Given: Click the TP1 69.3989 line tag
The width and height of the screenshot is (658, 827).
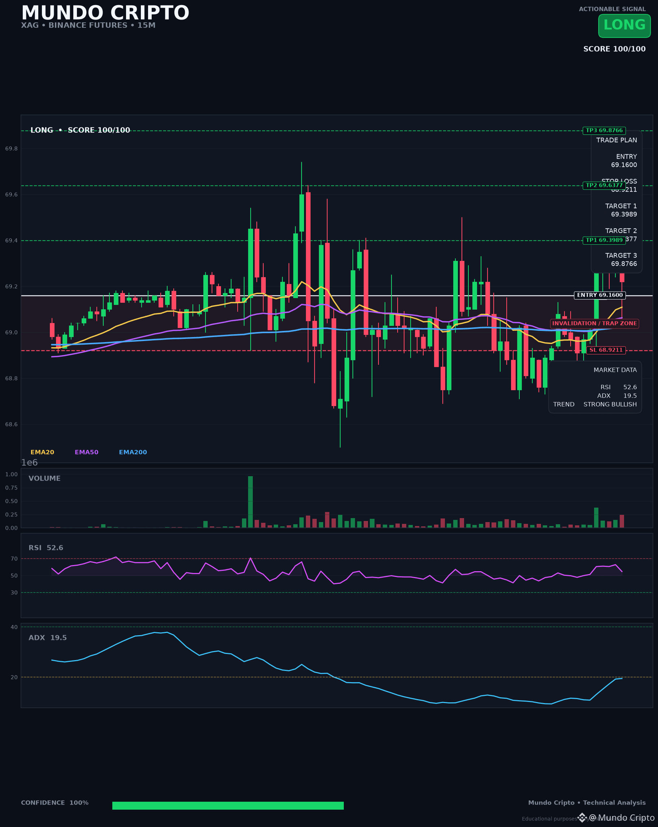Looking at the screenshot, I should [604, 240].
